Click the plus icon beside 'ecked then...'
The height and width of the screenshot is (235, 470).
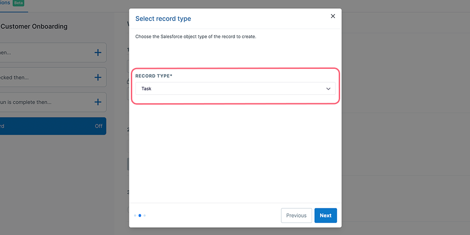point(98,78)
